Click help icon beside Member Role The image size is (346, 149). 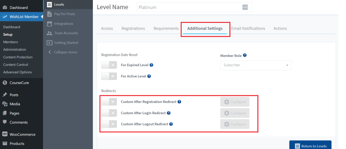coord(245,55)
